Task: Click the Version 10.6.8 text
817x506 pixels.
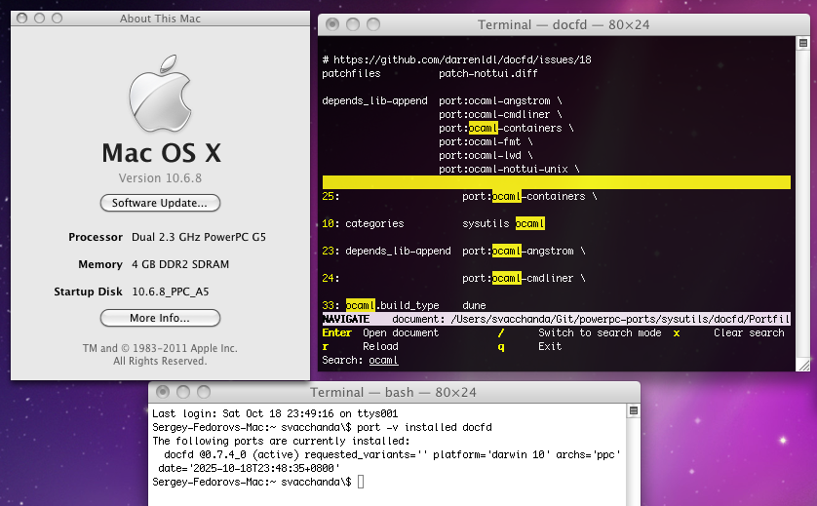Action: [x=160, y=178]
